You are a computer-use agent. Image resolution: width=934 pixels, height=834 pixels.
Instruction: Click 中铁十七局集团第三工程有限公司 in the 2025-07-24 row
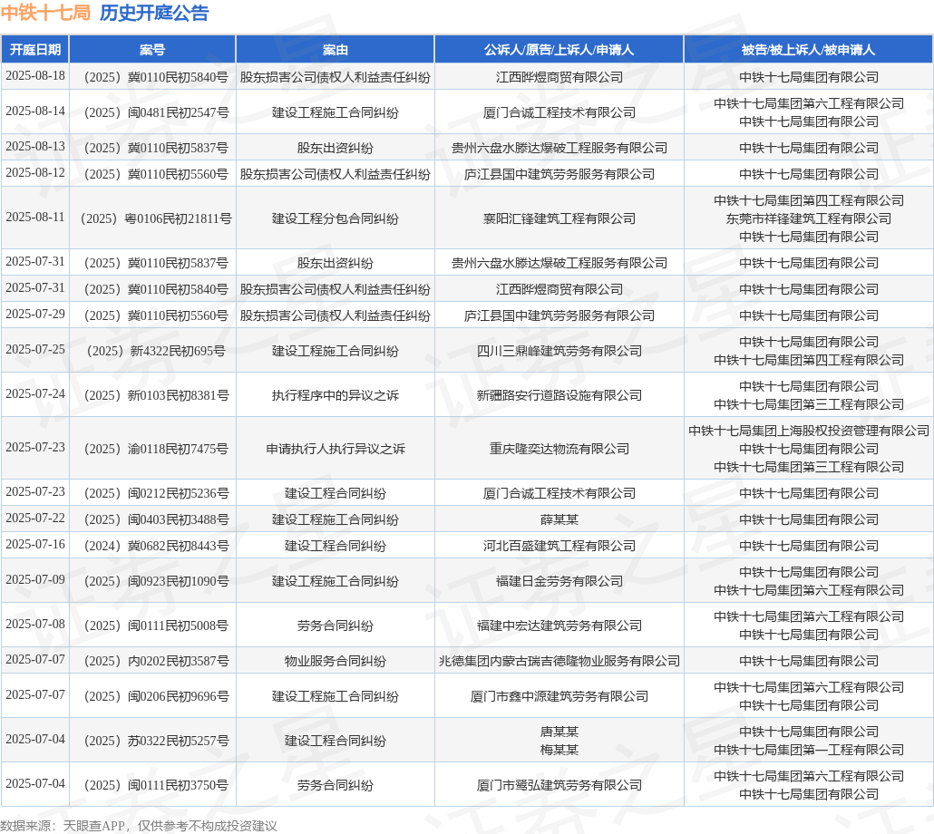click(x=809, y=405)
